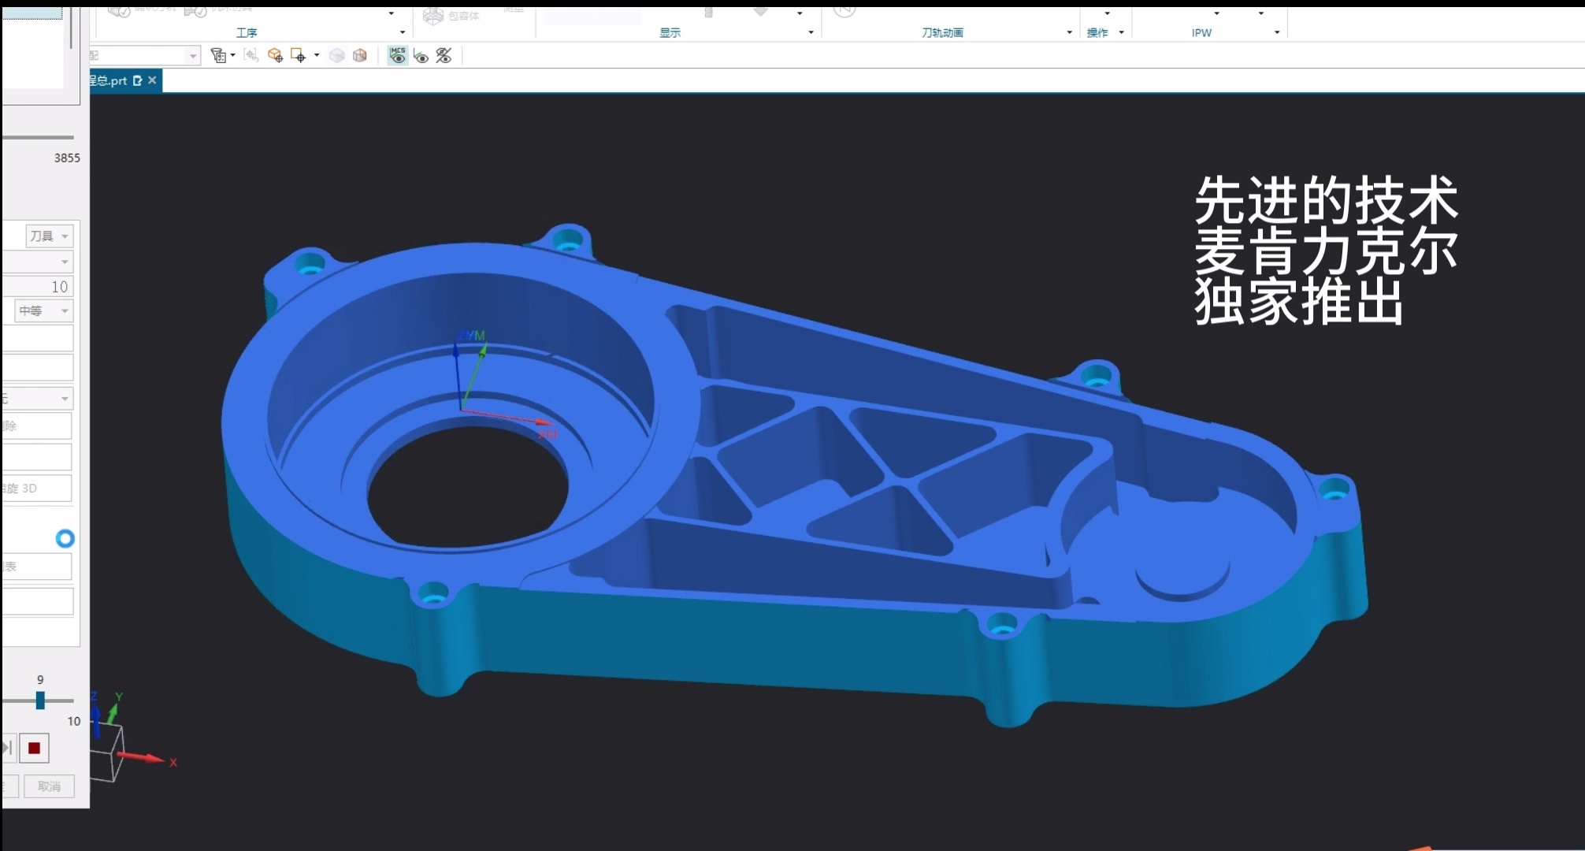Click the faded translucent cube icon

336,55
